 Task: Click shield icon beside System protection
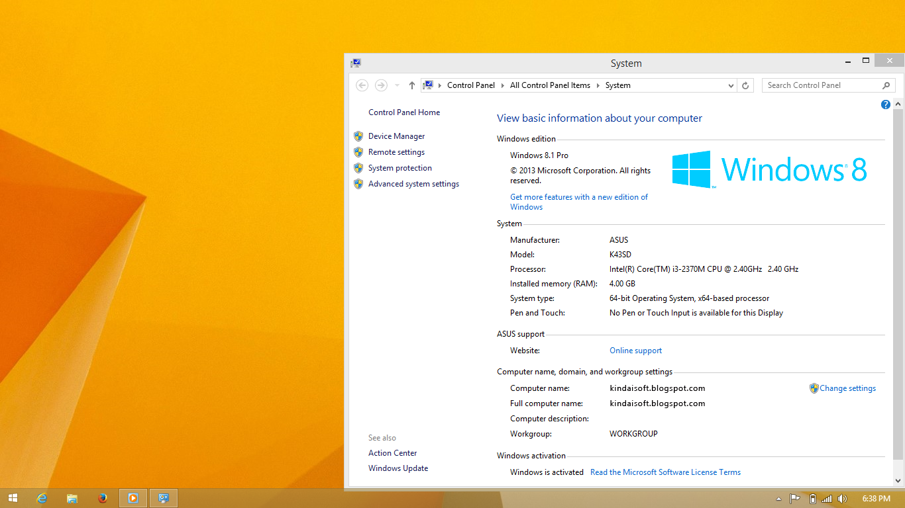coord(358,168)
